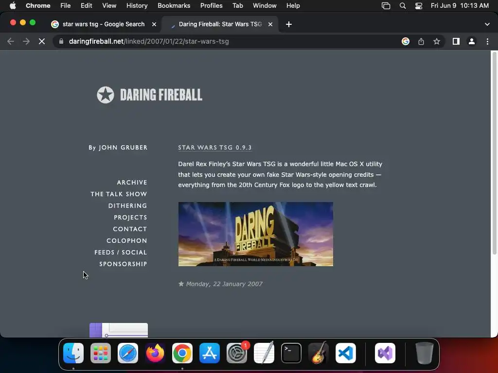This screenshot has height=373, width=498.
Task: Click the Daring Fireball 20th Century Fox-style image
Action: (256, 234)
